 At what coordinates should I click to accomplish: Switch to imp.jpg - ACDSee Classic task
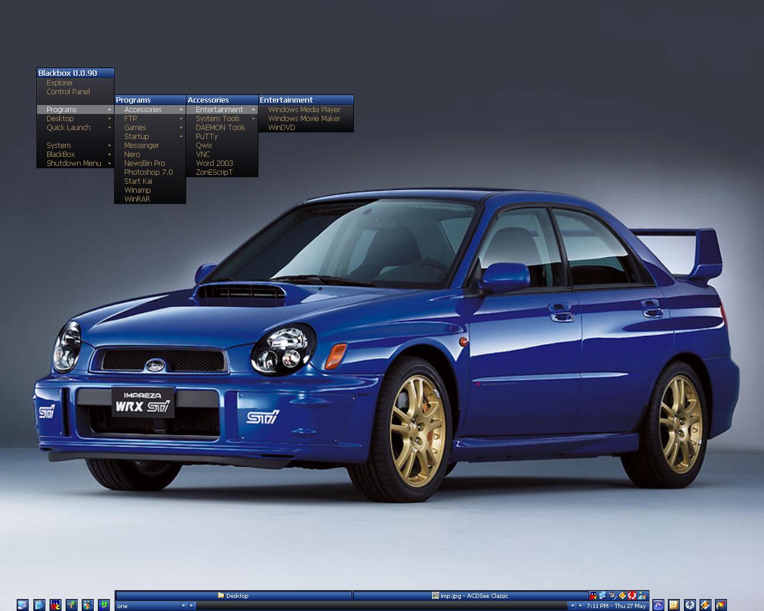(x=470, y=595)
